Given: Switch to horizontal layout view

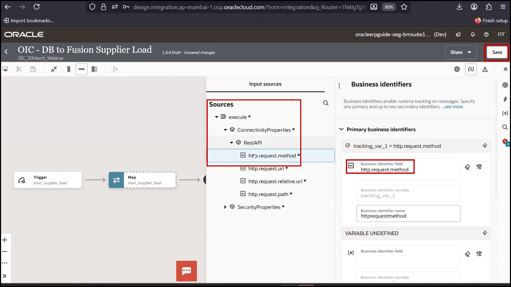Looking at the screenshot, I should pyautogui.click(x=81, y=69).
